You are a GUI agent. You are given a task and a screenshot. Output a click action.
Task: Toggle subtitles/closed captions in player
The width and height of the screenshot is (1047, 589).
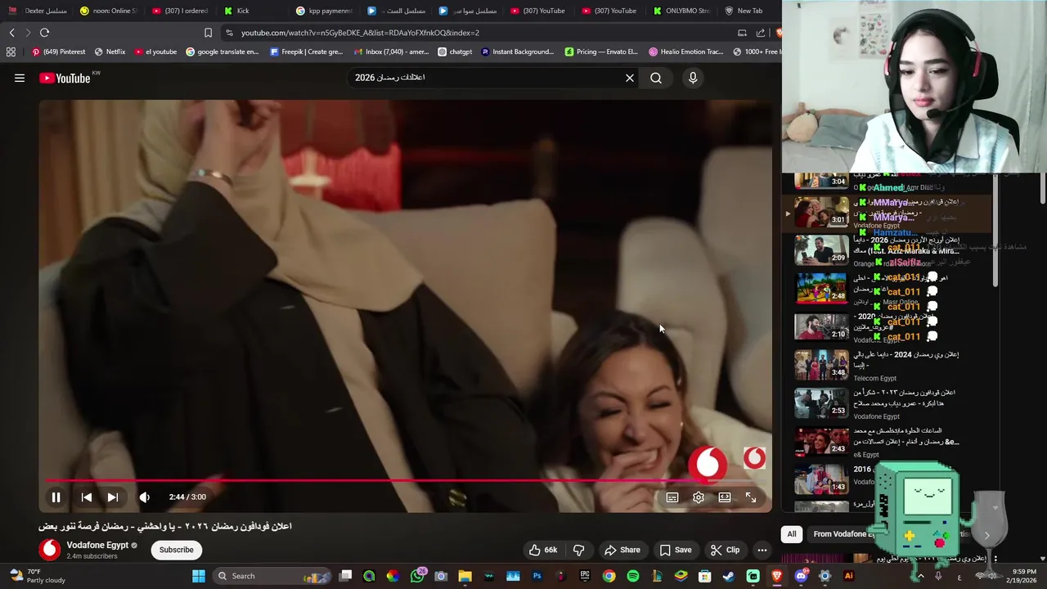[672, 497]
